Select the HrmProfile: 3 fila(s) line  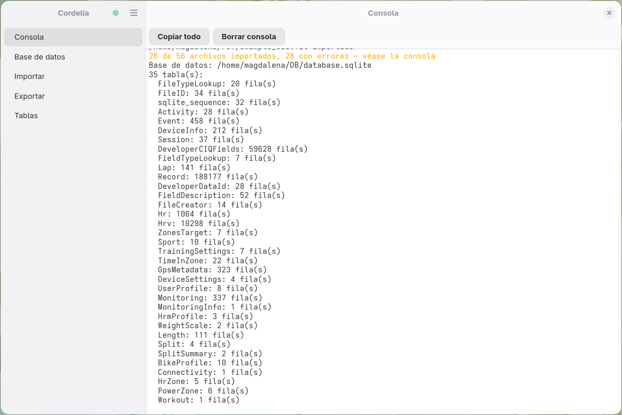click(206, 317)
